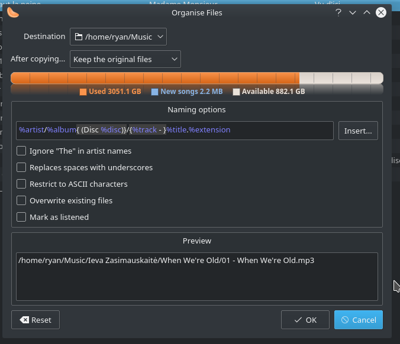This screenshot has height=344, width=400.
Task: Click the Preview heading
Action: [197, 241]
